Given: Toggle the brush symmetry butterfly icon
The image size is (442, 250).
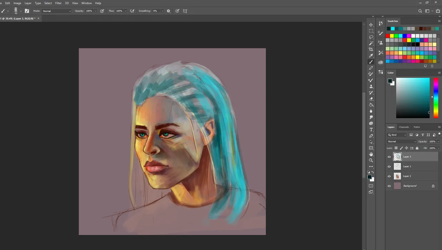Looking at the screenshot, I should tap(185, 11).
